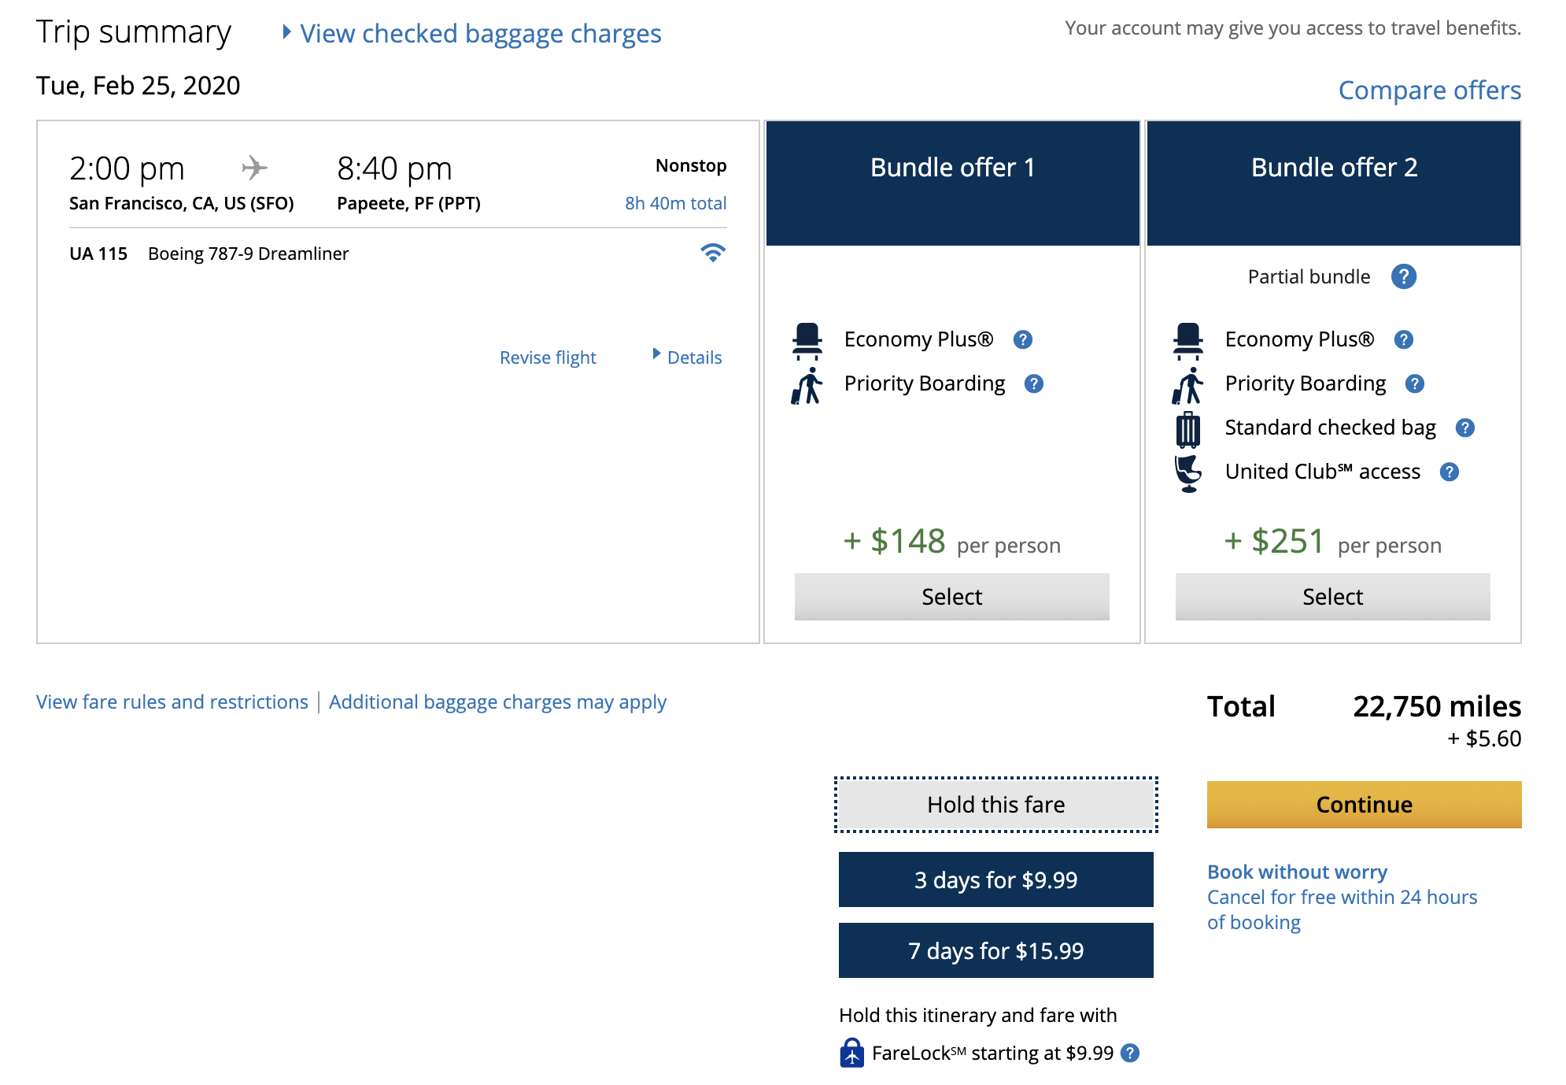
Task: Click Standard checked bag help icon
Action: click(1465, 428)
